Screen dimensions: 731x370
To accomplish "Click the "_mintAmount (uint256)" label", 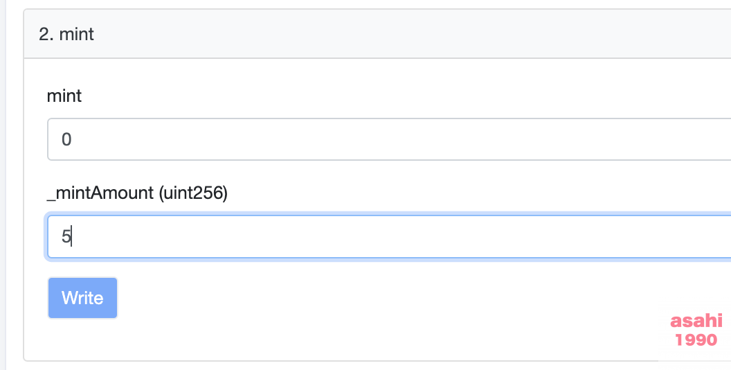I will (137, 193).
